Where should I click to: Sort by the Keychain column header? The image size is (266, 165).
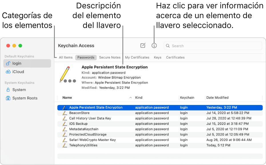point(187,98)
